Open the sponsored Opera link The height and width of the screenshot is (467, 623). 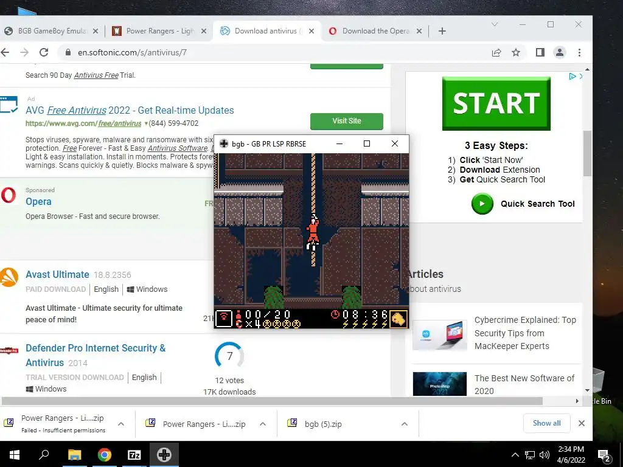tap(38, 202)
